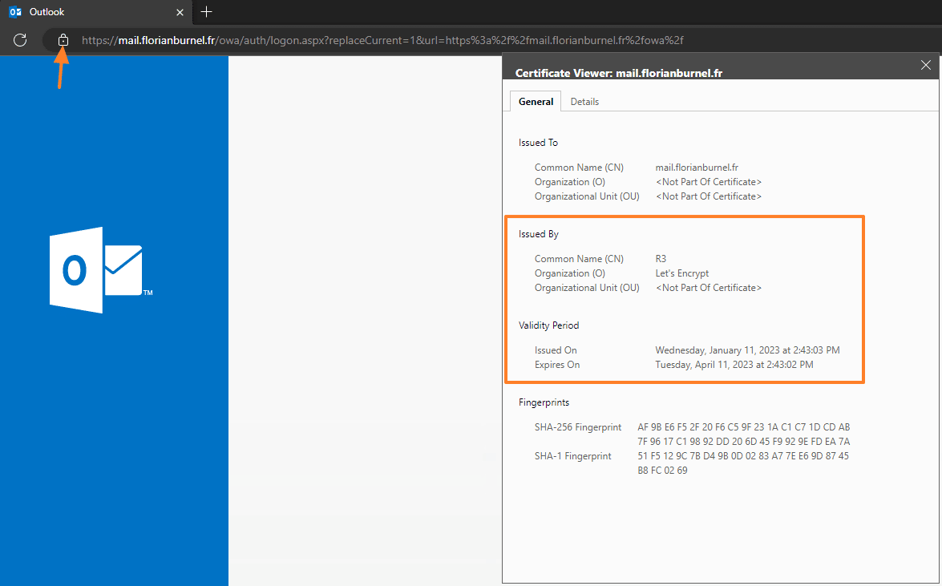
Task: Click the Outlook favicon on the browser tab
Action: coord(13,11)
